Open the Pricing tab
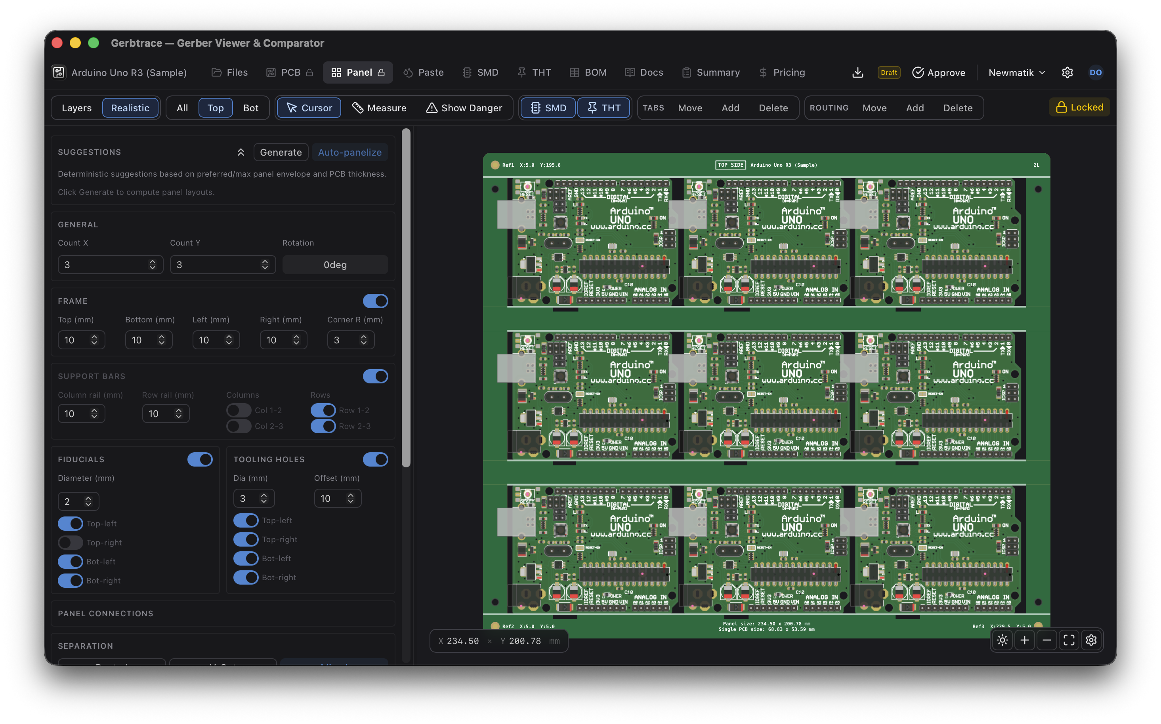Viewport: 1161px width, 724px height. (782, 72)
